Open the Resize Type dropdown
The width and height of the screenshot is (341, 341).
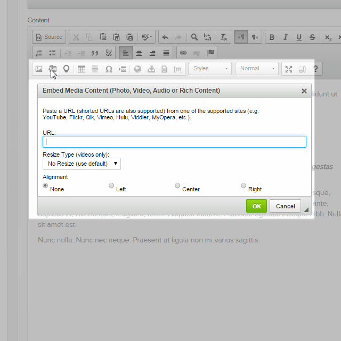(82, 164)
